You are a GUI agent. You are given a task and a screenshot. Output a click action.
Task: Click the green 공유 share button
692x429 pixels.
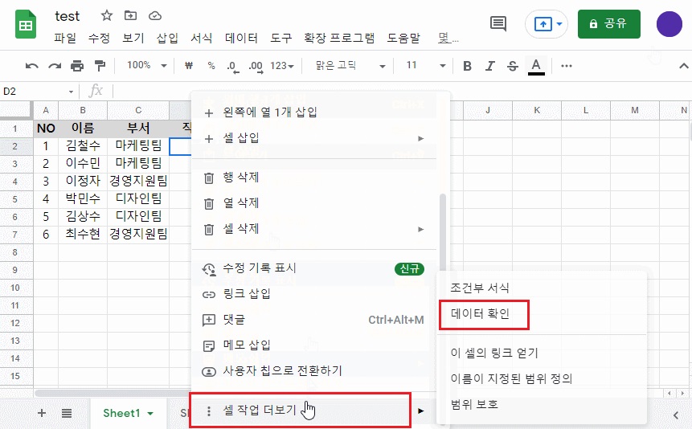click(x=608, y=24)
